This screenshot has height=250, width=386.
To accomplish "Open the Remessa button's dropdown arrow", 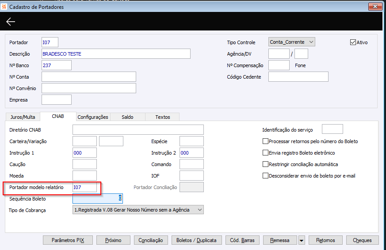I will click(x=301, y=240).
